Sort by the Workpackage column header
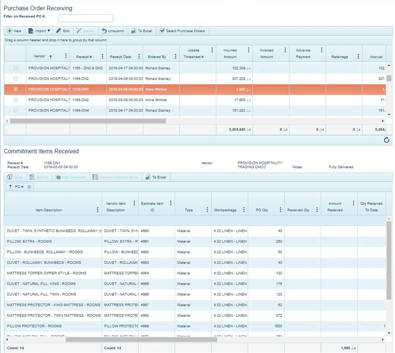Screen dimensions: 395x353 (x=225, y=210)
